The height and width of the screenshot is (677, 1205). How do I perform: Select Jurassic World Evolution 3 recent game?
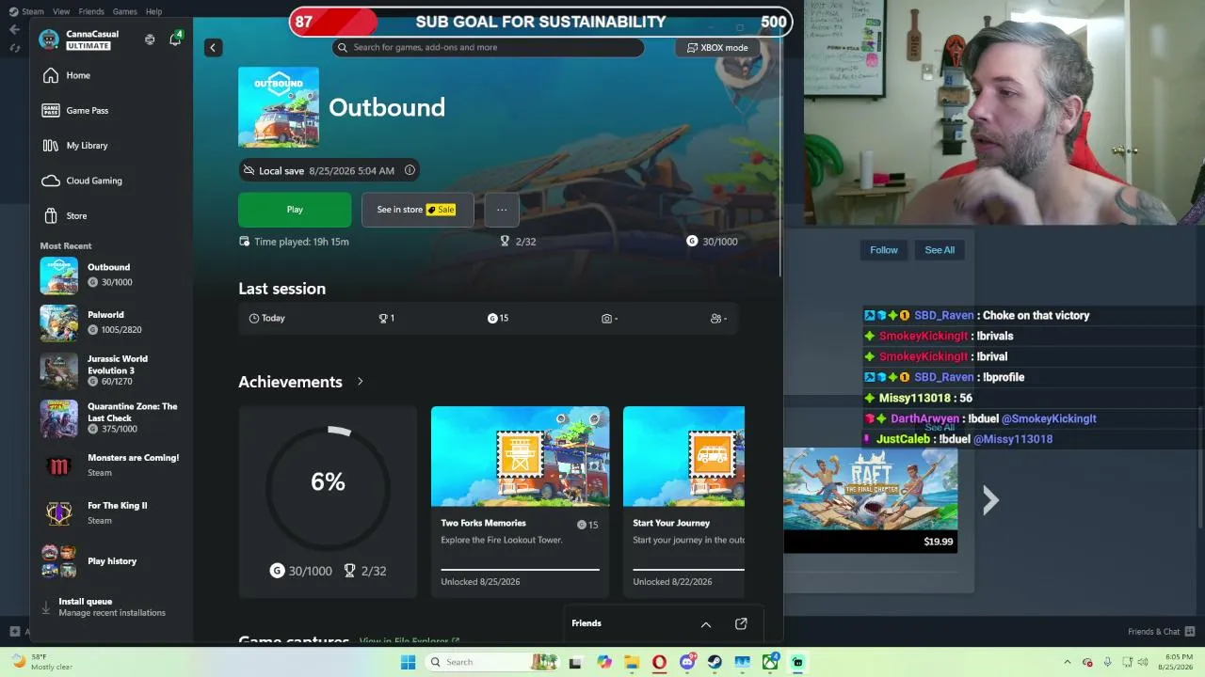tap(111, 370)
